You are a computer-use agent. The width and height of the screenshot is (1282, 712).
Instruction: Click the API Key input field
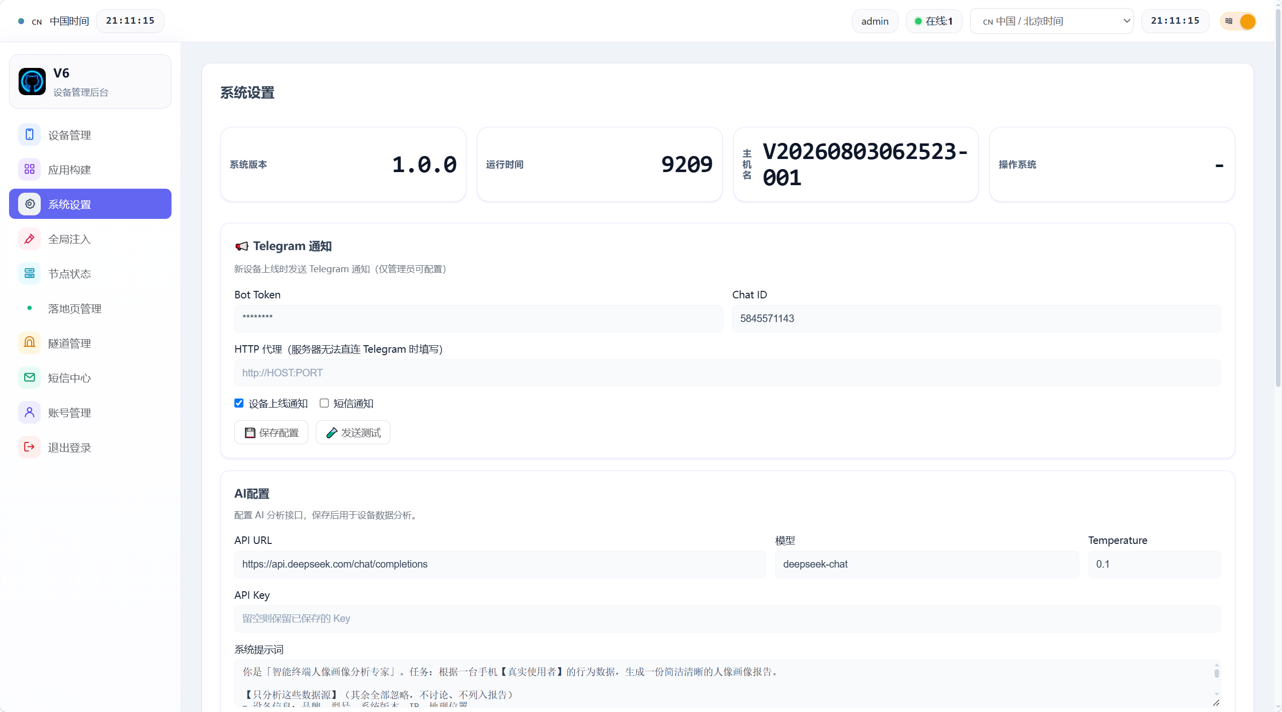tap(727, 619)
